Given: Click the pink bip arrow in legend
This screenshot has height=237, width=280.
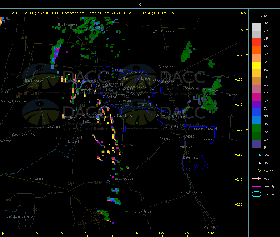Looking at the screenshot, I should (x=256, y=178).
